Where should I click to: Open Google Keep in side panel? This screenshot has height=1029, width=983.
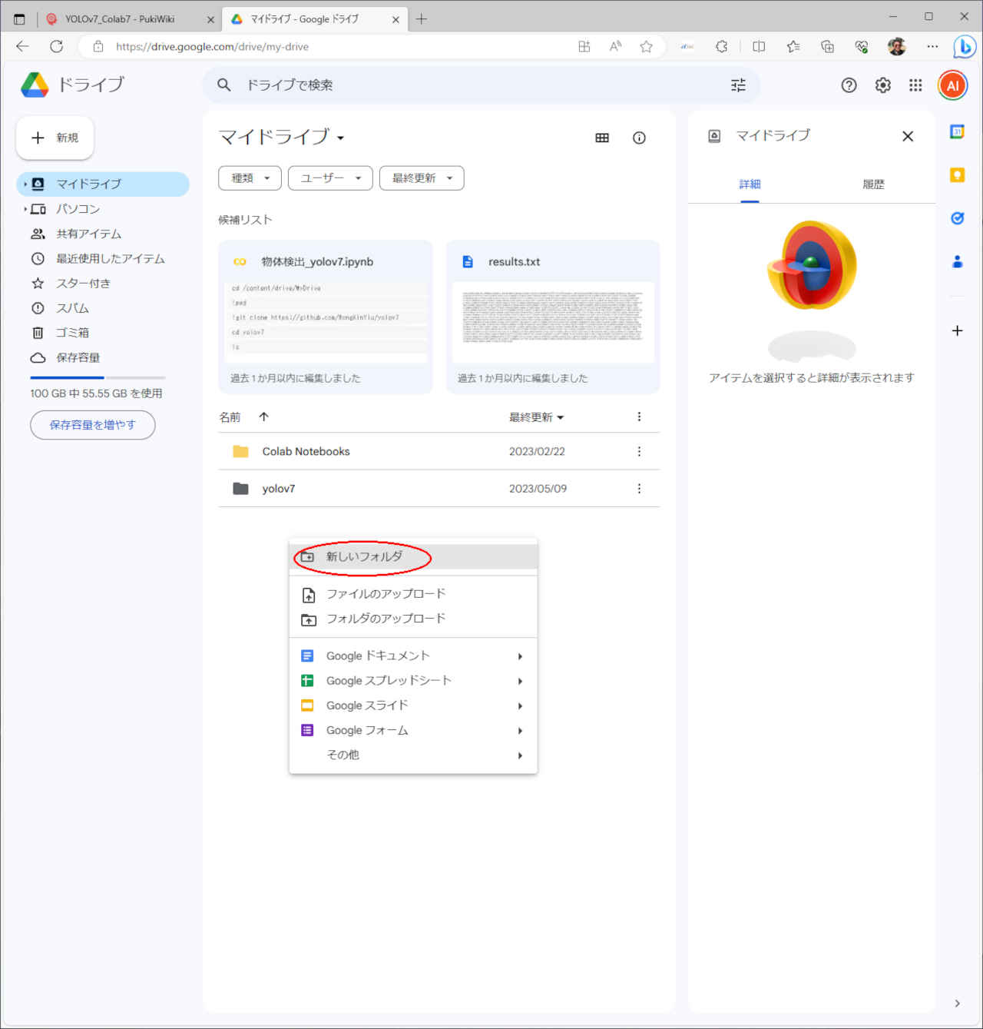[957, 175]
